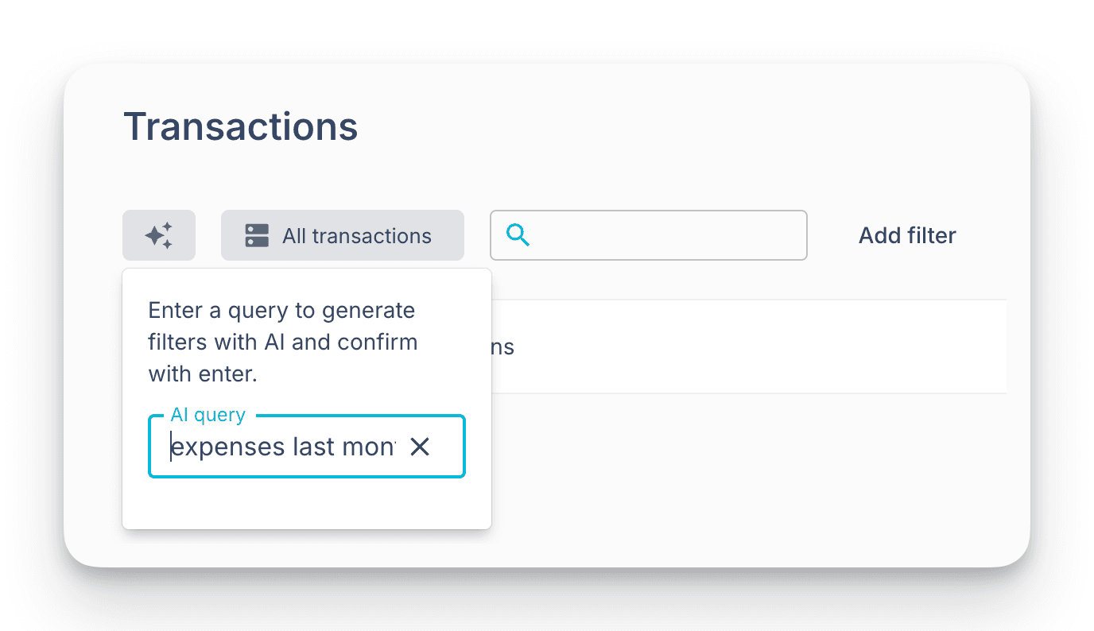Click the 'filters with AI and confirm' line
This screenshot has height=631, width=1094.
[282, 343]
